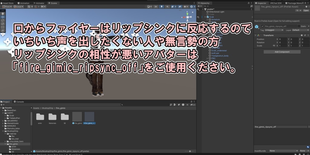Select the Scale tool in Scene overlay
Image resolution: width=310 pixels, height=155 pixels.
(2, 24)
